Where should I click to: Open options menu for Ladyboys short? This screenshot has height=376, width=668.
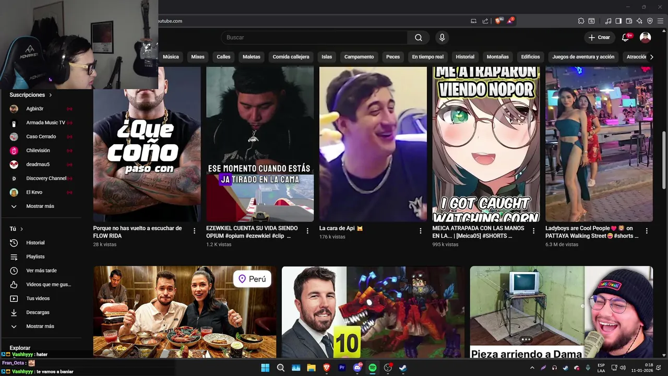(x=647, y=231)
